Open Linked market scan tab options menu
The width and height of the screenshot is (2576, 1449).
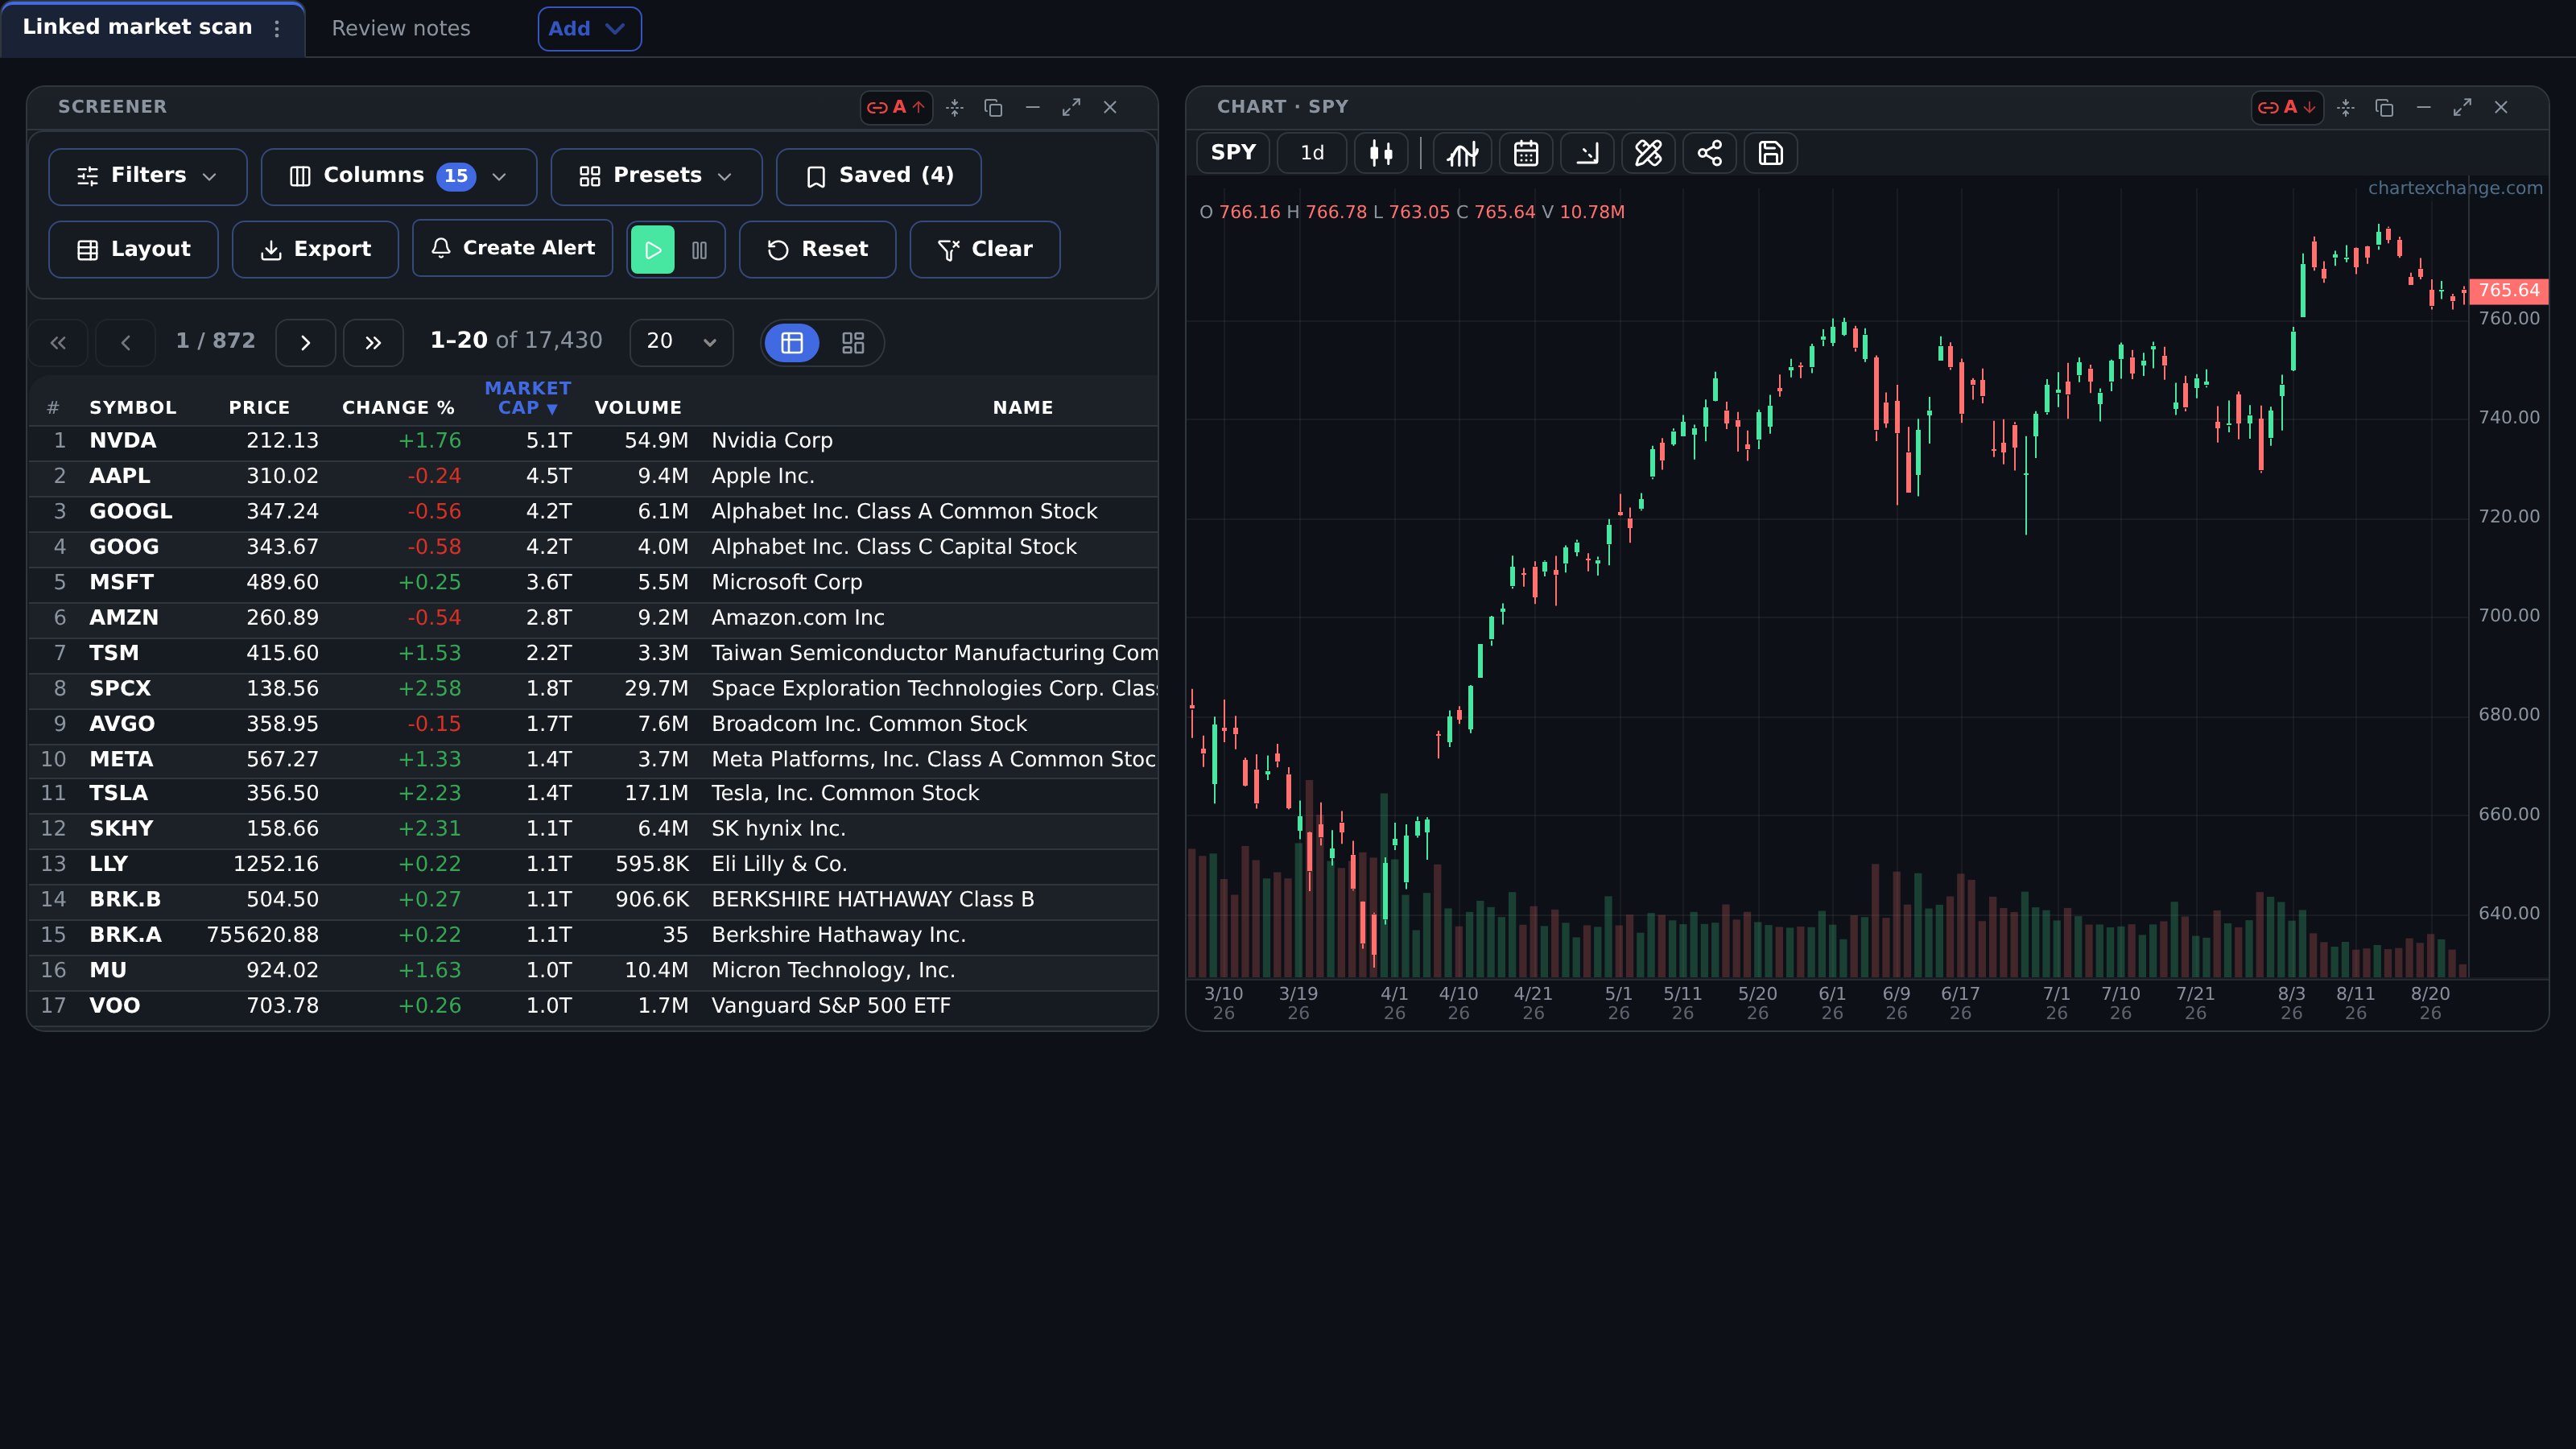[x=277, y=28]
